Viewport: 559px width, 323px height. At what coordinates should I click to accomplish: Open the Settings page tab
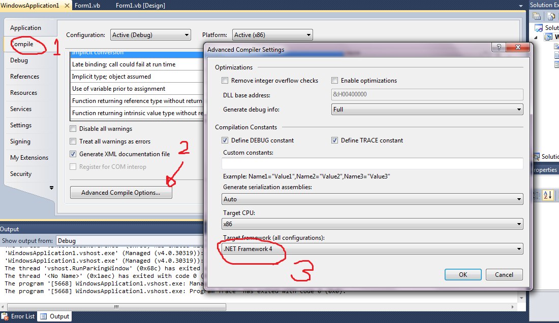30,125
